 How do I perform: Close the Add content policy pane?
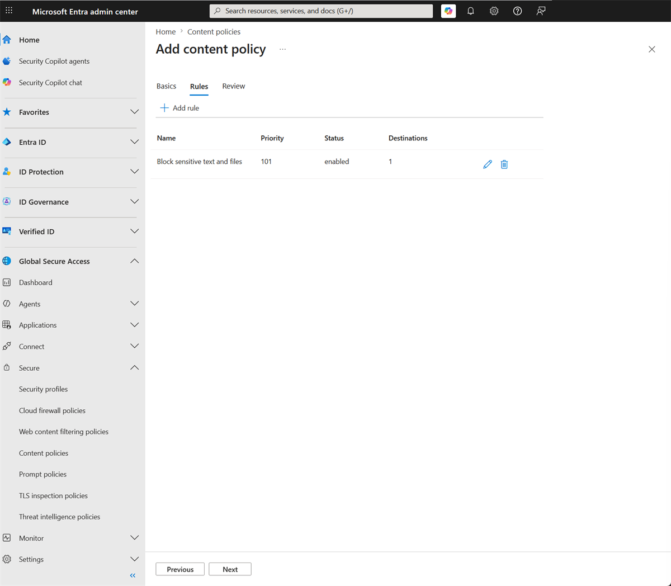pyautogui.click(x=651, y=49)
